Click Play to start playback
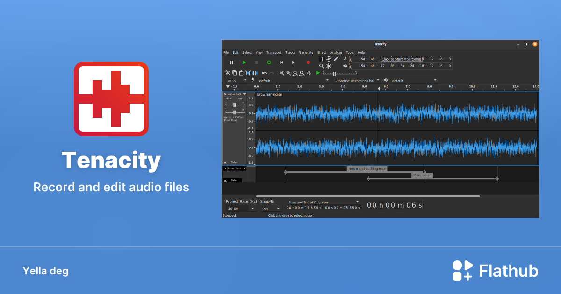Screen dimensions: 561x294 pyautogui.click(x=245, y=63)
